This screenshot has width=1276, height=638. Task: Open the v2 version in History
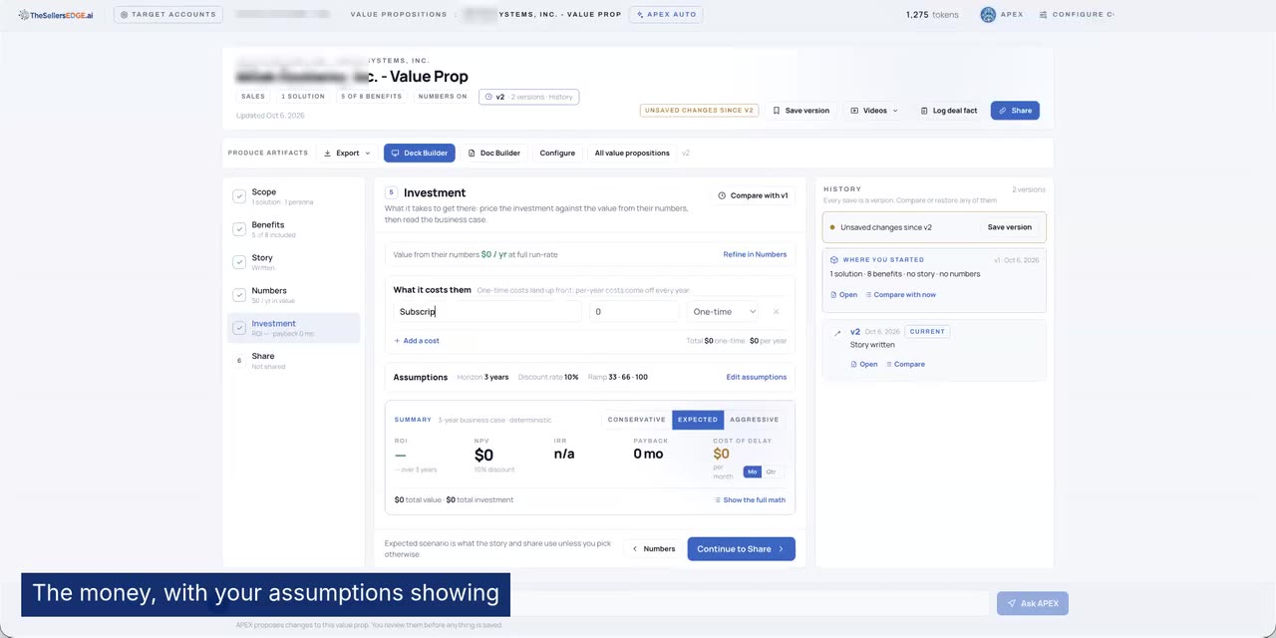[864, 365]
